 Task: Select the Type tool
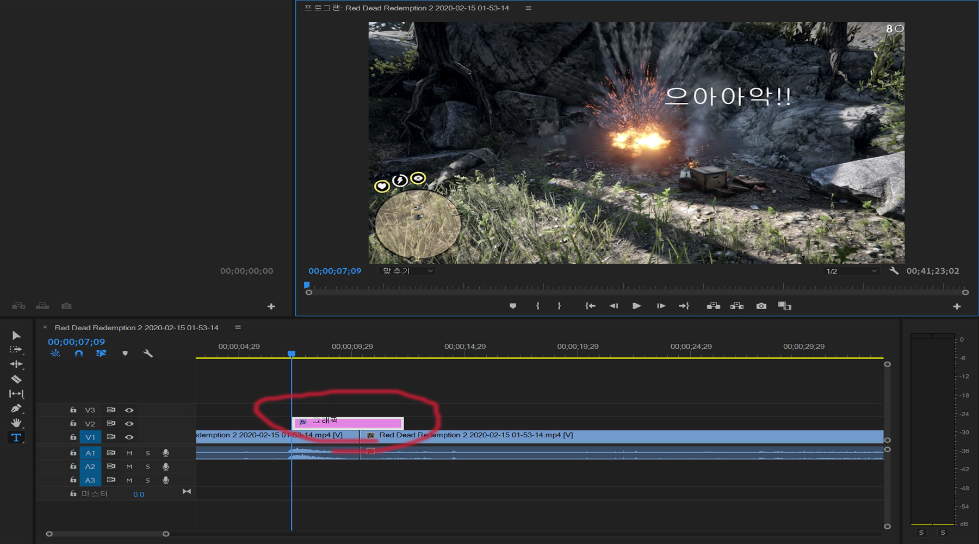click(16, 437)
